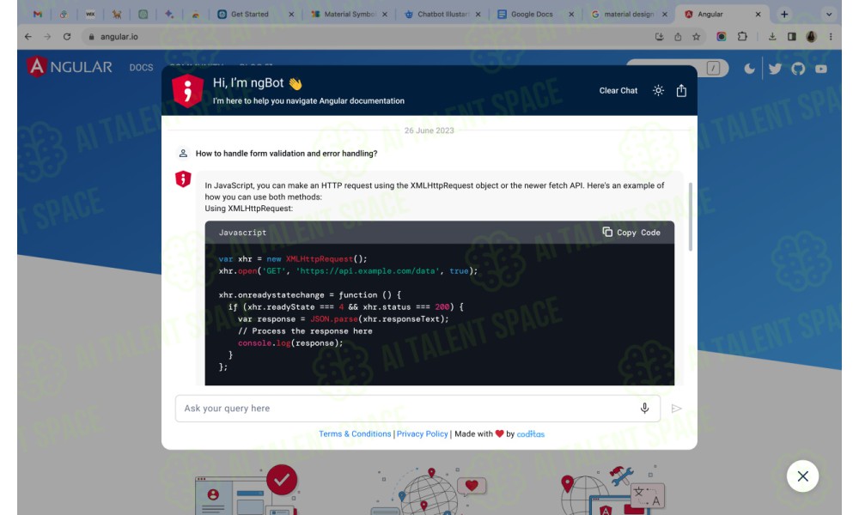The image size is (859, 515).
Task: Expand the tab search dropdown
Action: point(829,15)
